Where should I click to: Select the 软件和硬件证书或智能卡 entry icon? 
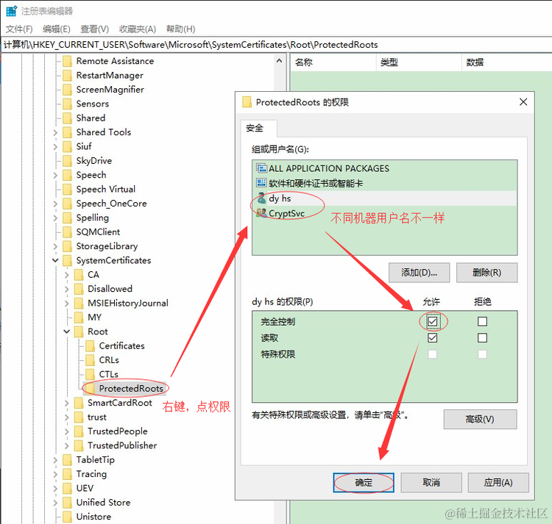[x=261, y=183]
